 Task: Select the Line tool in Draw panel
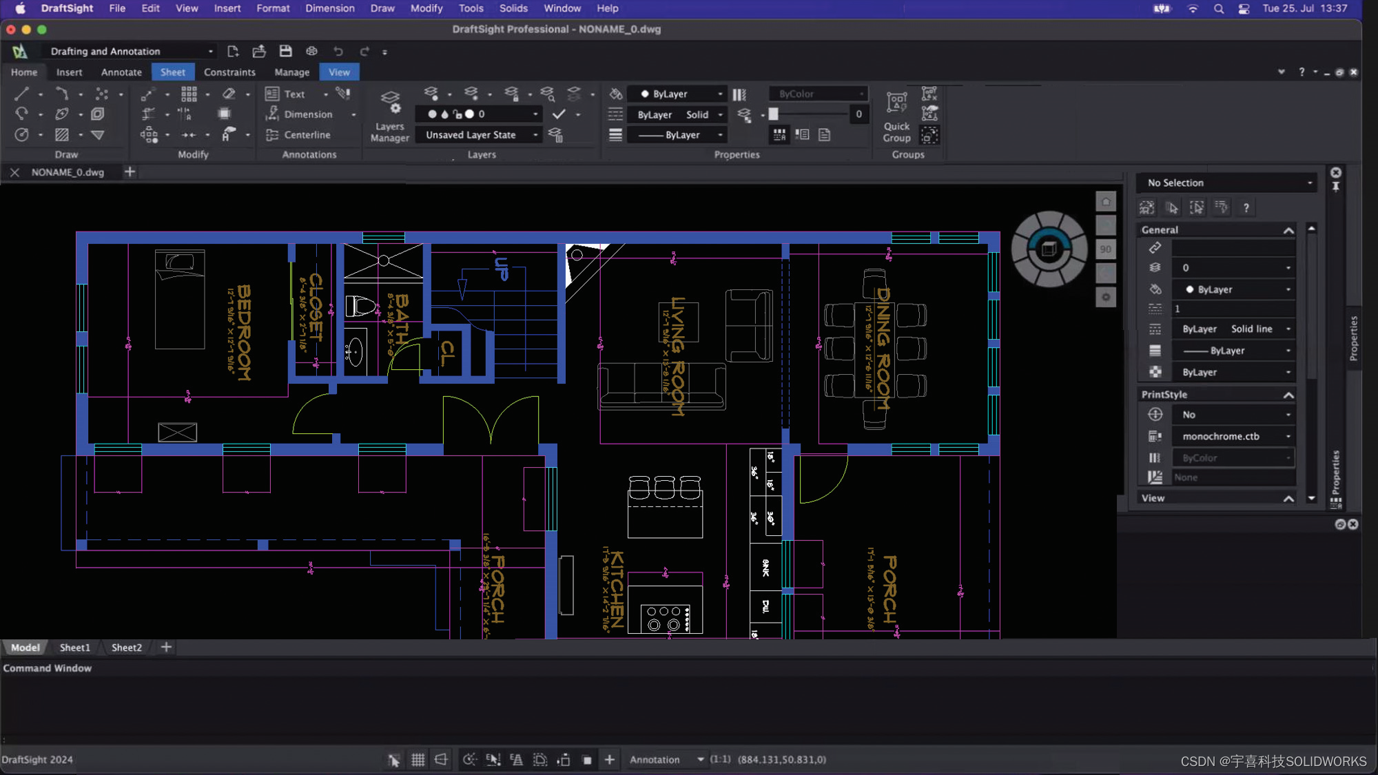point(21,94)
